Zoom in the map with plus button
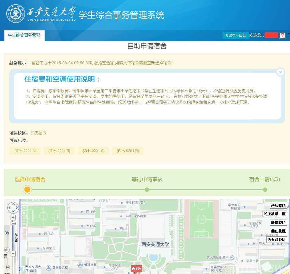Image resolution: width=290 pixels, height=274 pixels. 13,217
